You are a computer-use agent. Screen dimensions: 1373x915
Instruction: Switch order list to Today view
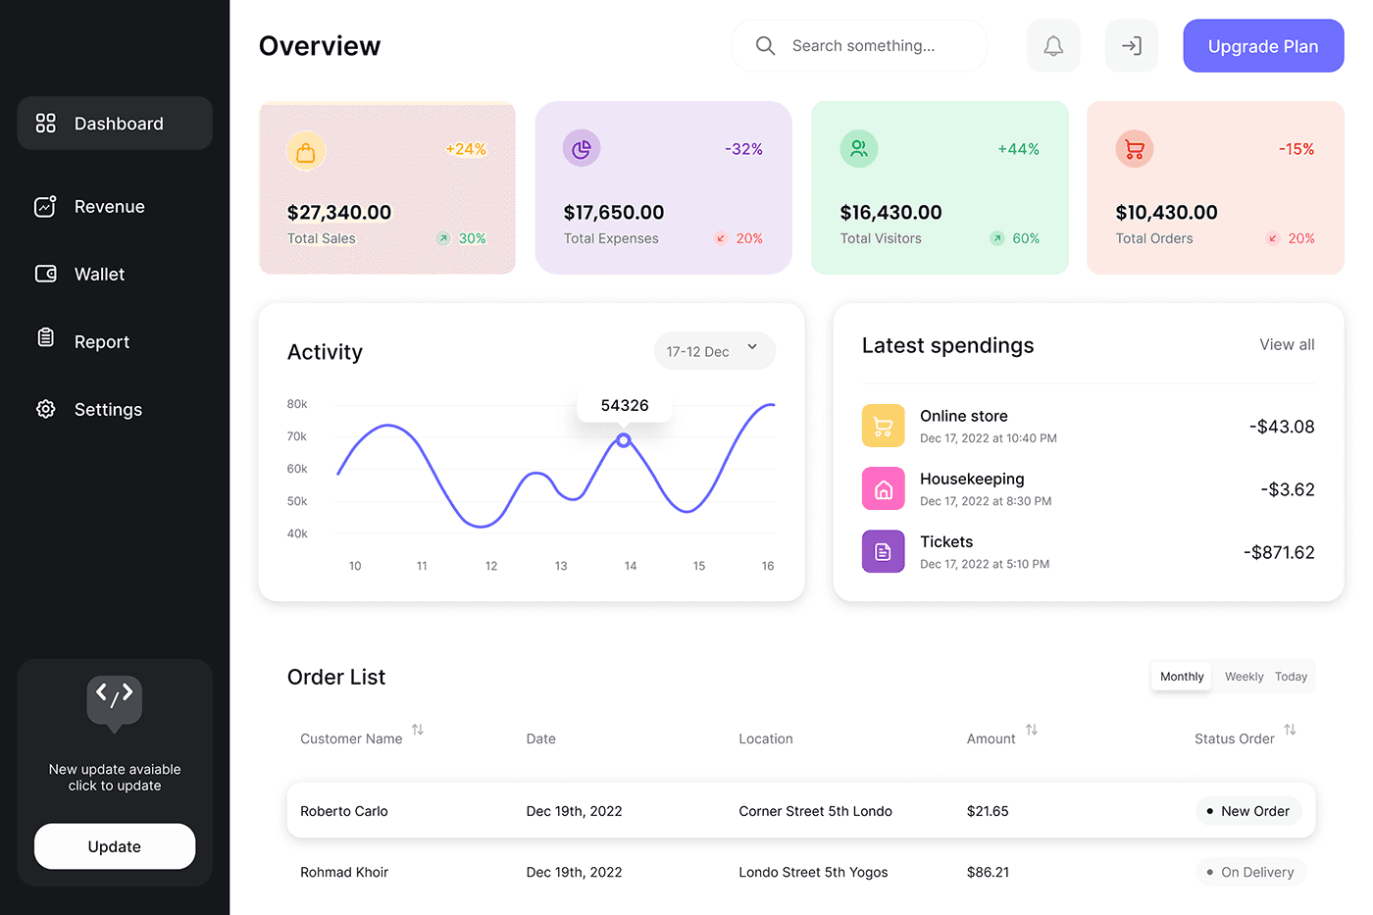(x=1291, y=677)
